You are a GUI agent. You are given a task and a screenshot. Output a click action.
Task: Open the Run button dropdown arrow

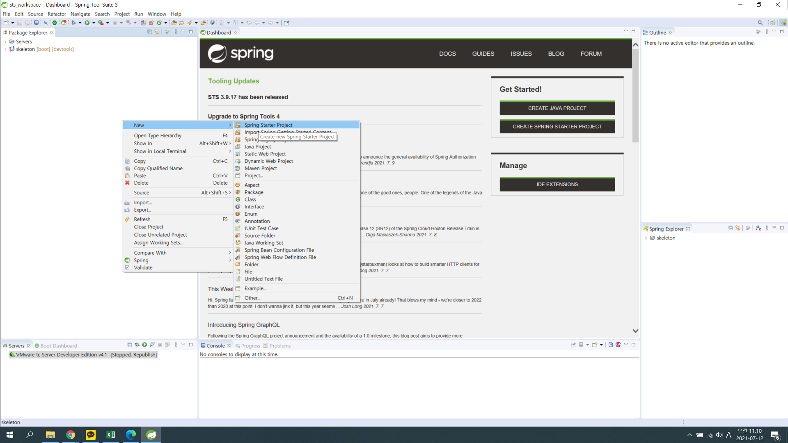click(94, 23)
